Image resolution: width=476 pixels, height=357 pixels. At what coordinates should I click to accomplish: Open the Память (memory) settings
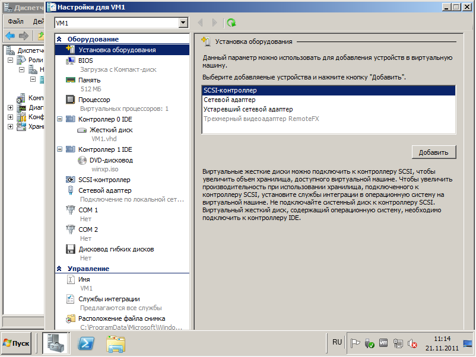(89, 80)
